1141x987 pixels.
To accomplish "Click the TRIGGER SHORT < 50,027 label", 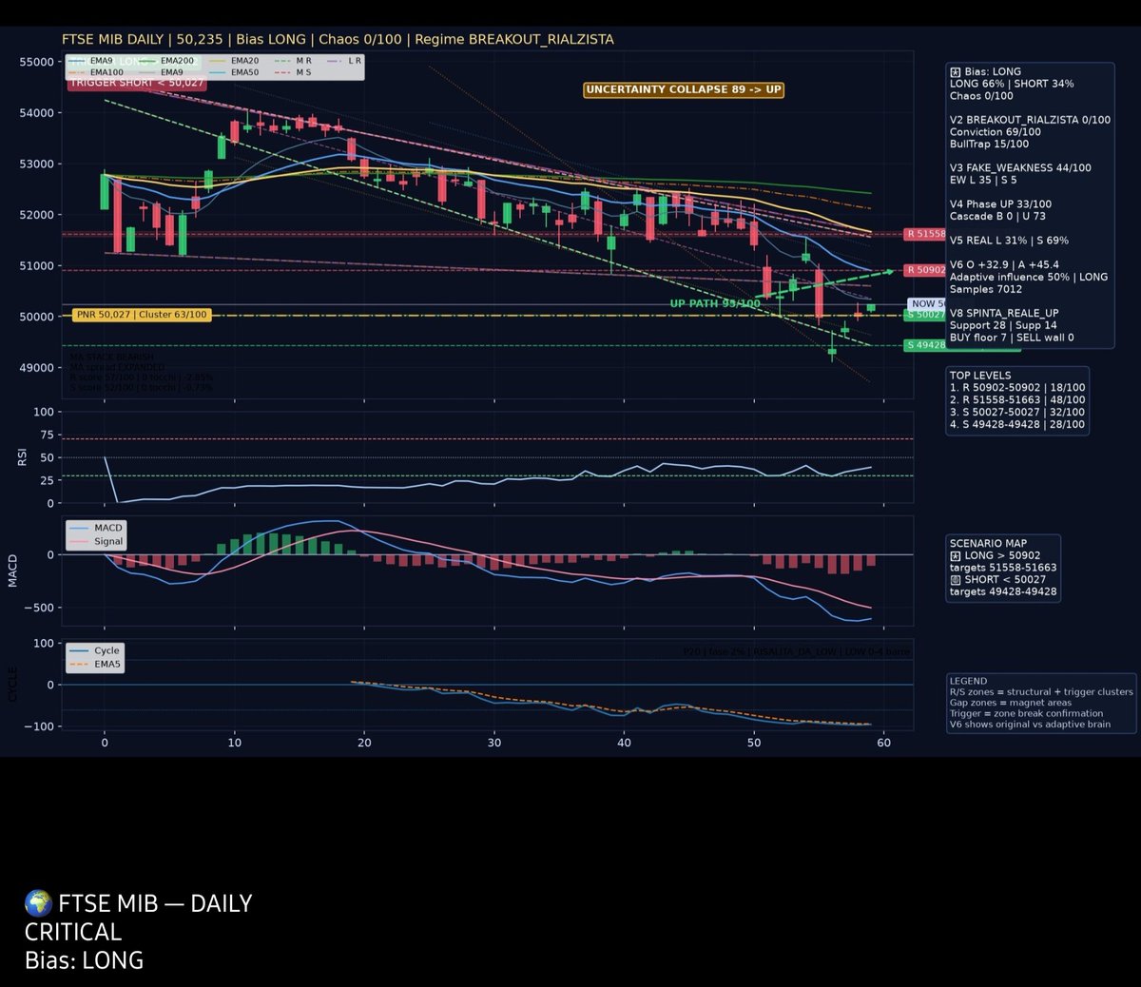I will [136, 83].
